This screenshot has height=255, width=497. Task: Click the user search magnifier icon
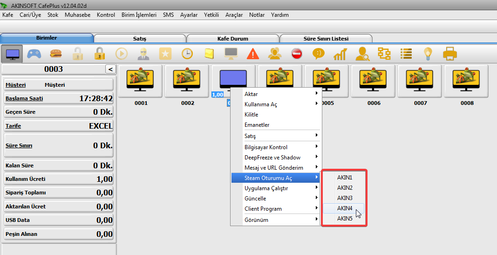[x=362, y=54]
